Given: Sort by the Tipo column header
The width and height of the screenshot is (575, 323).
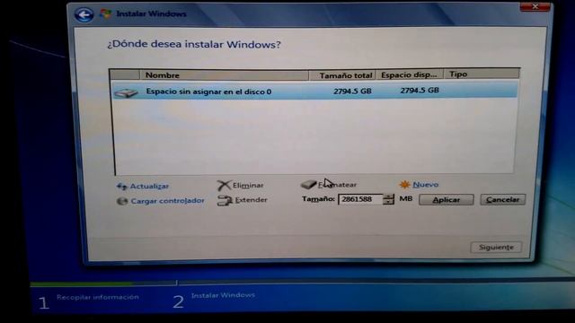Looking at the screenshot, I should point(482,74).
